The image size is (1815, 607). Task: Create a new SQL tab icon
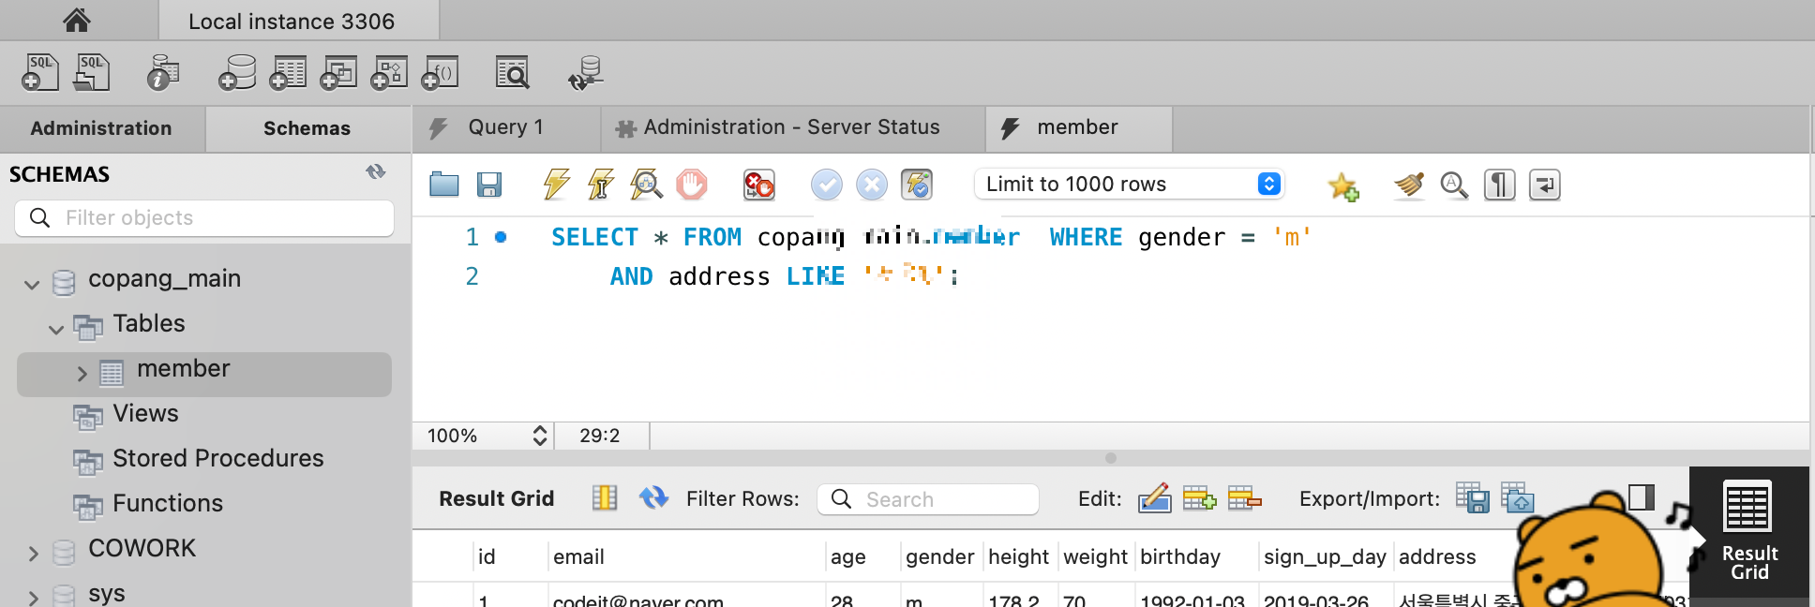tap(39, 72)
